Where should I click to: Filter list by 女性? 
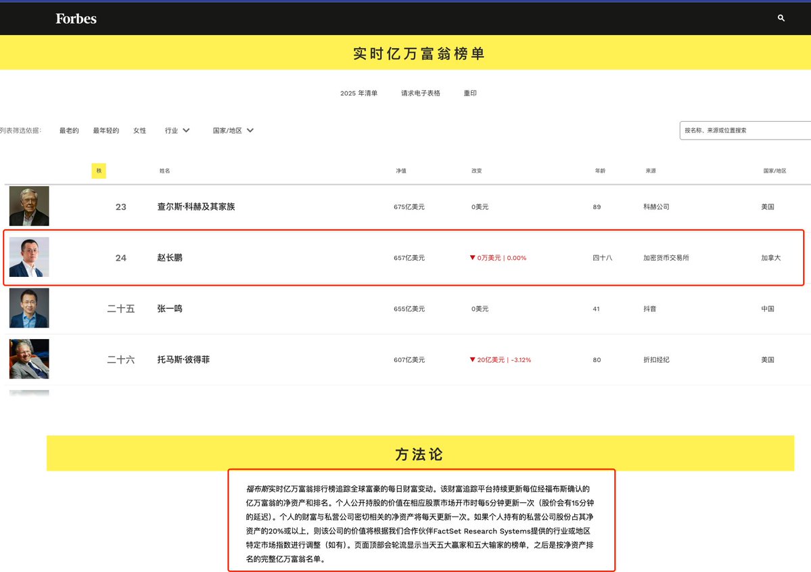click(139, 131)
